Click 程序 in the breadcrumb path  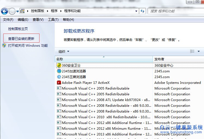click(54, 11)
